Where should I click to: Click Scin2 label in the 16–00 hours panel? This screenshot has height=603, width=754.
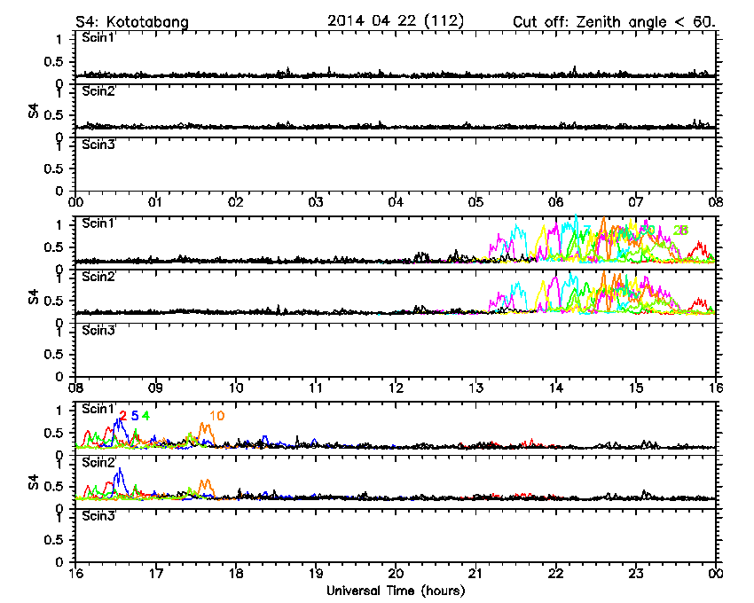pos(98,462)
